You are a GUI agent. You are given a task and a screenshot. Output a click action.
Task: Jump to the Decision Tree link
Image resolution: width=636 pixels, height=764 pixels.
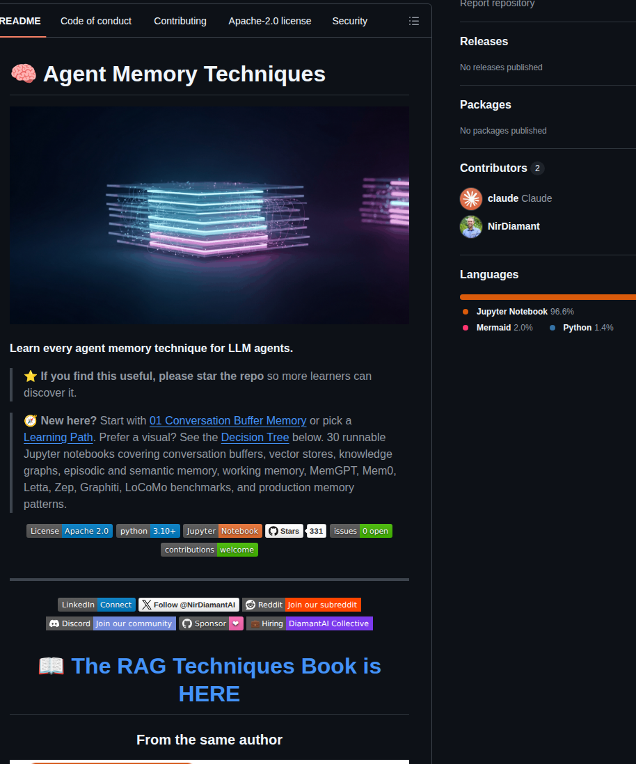(x=255, y=438)
